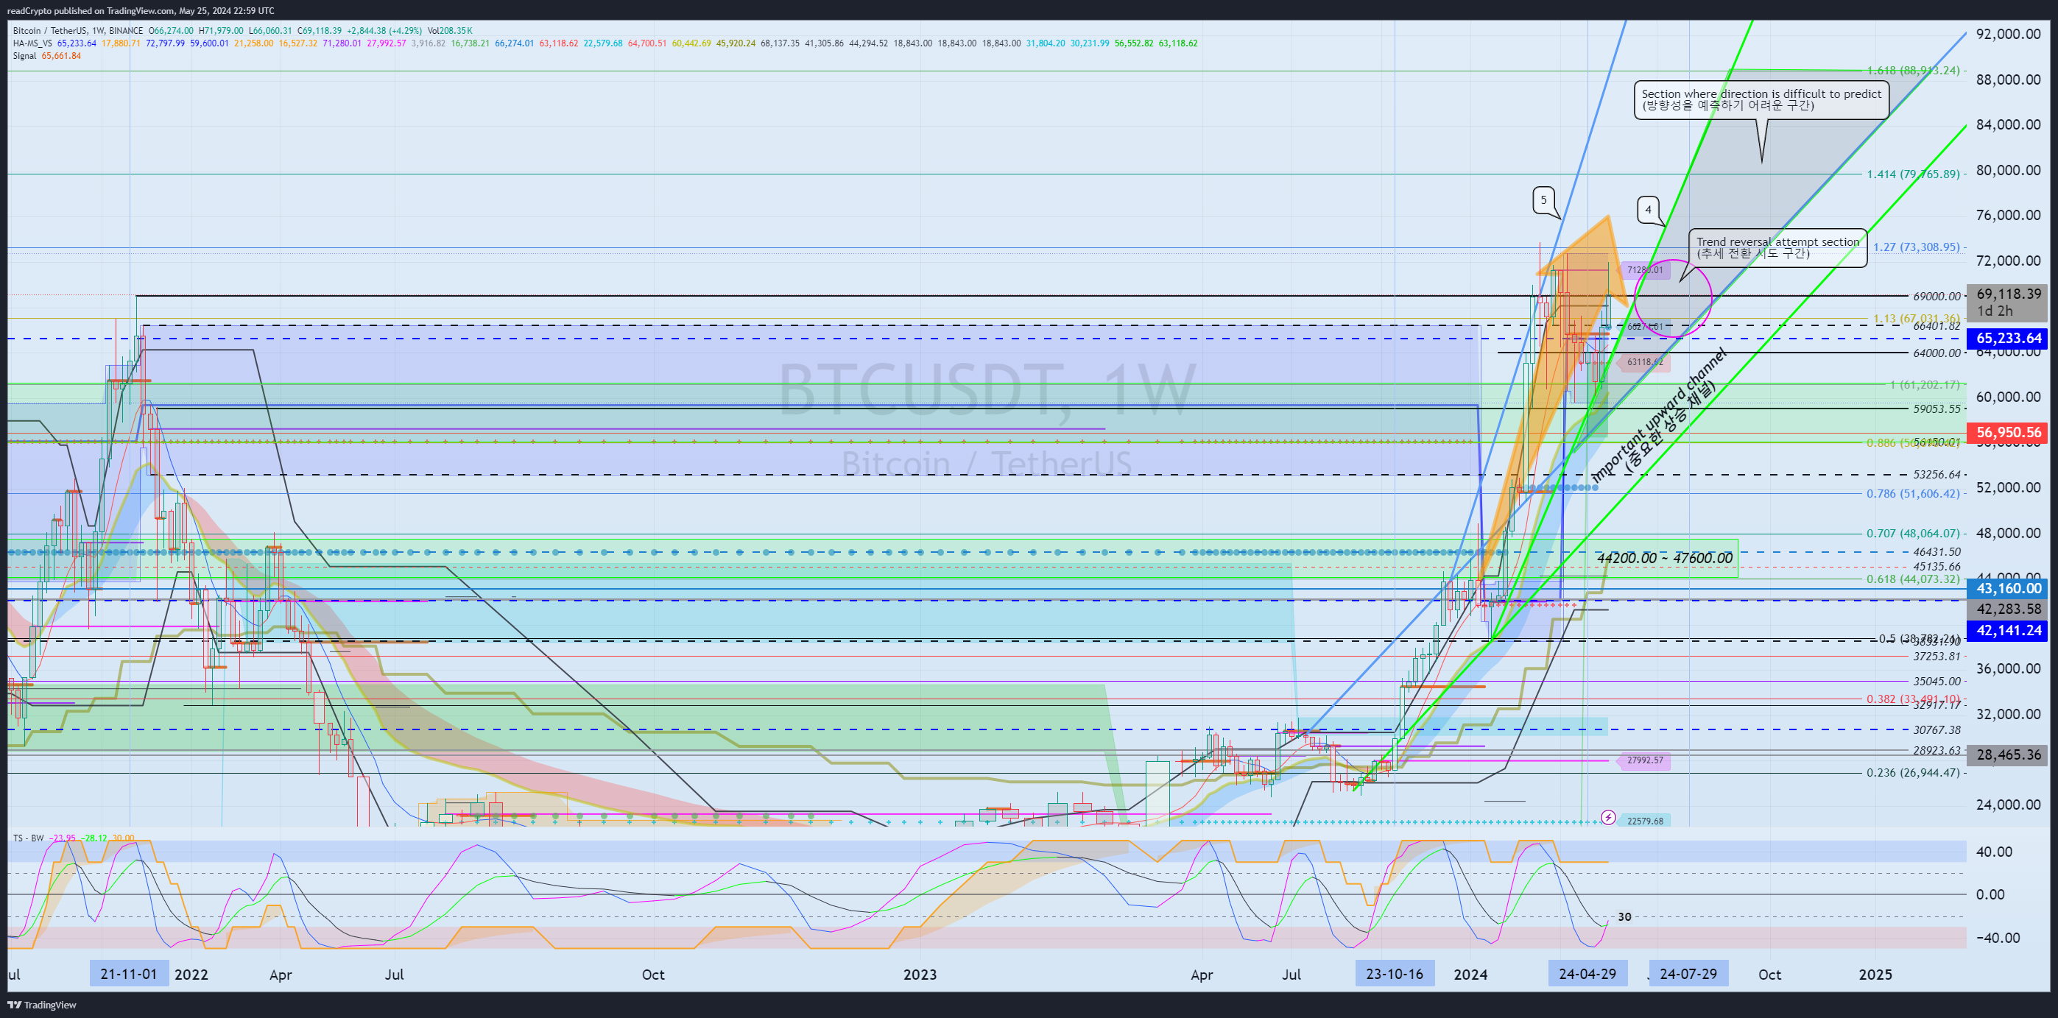Screen dimensions: 2058x1018
Task: Select the 35045.00 line label
Action: coord(1937,681)
